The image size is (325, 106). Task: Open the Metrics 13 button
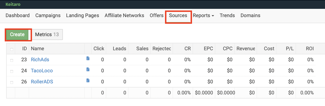coord(47,35)
